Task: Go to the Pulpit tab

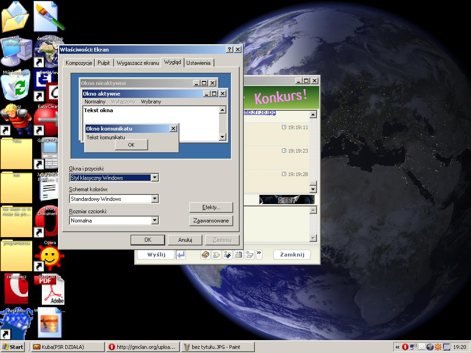Action: click(x=103, y=63)
